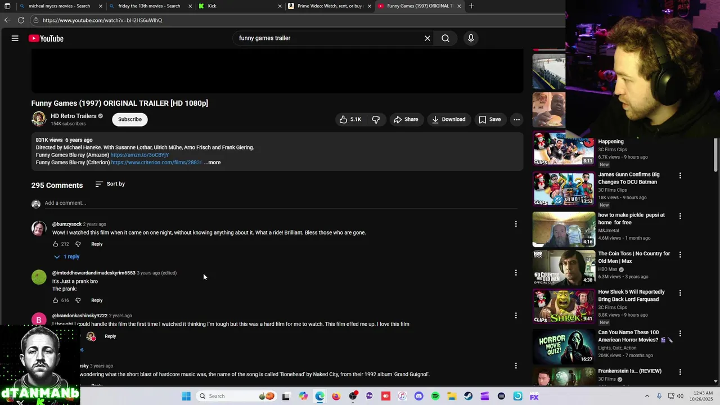This screenshot has width=720, height=405.
Task: Like @bumzysock's comment
Action: [x=55, y=244]
